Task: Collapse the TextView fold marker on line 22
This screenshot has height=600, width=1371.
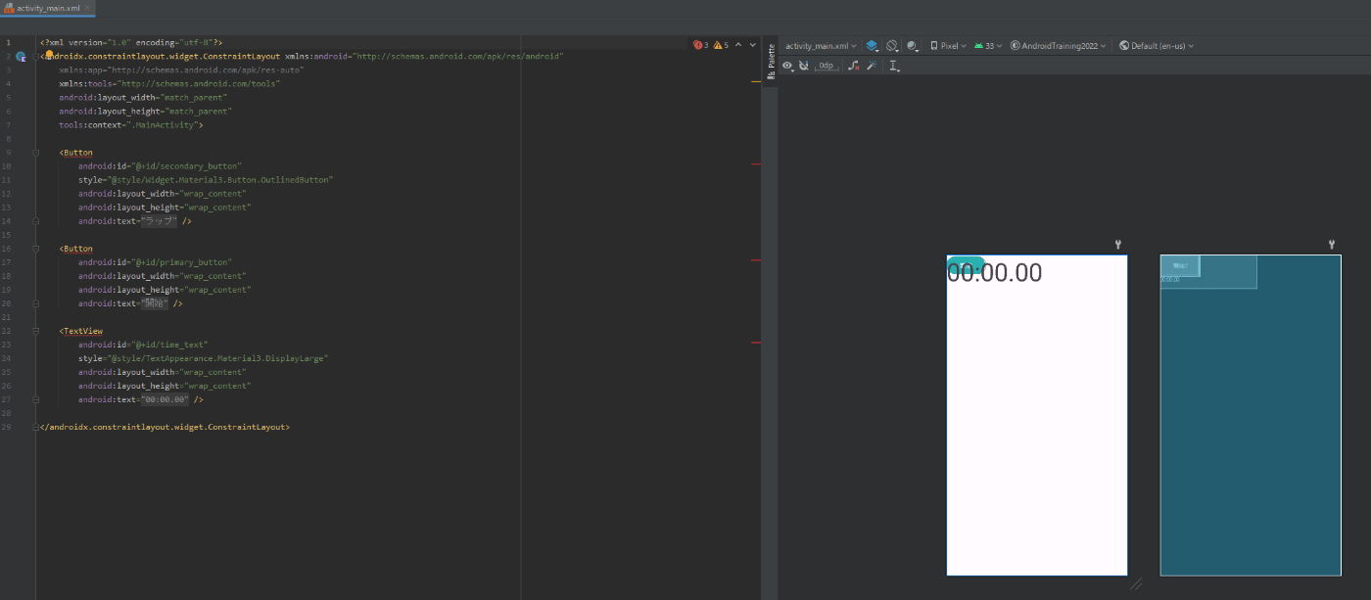Action: 37,331
